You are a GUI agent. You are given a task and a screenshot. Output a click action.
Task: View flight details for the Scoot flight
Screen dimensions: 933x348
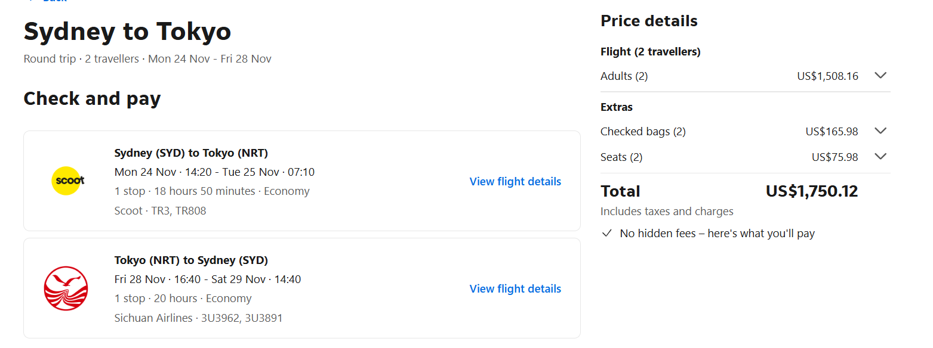[515, 182]
